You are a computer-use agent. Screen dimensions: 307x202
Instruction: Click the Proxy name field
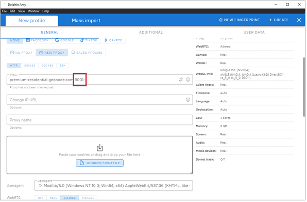pyautogui.click(x=100, y=120)
